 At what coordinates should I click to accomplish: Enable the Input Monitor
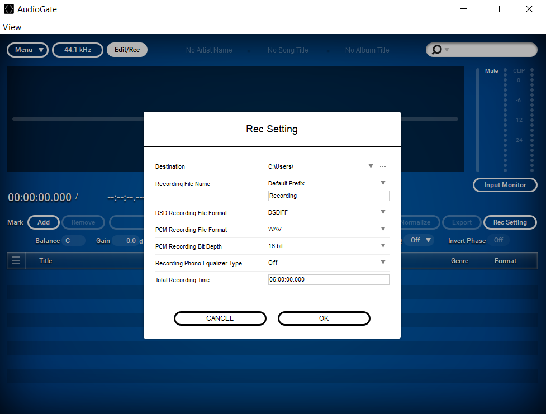coord(505,185)
